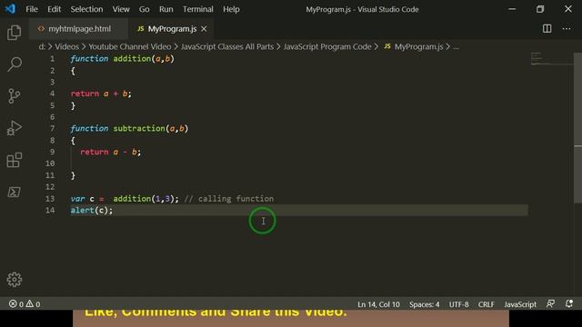Close the MyProgram.js tab
This screenshot has width=582, height=327.
pyautogui.click(x=204, y=28)
